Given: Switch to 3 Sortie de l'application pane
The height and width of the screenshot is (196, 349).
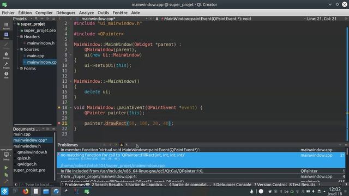Looking at the screenshot, I should [x=146, y=185].
